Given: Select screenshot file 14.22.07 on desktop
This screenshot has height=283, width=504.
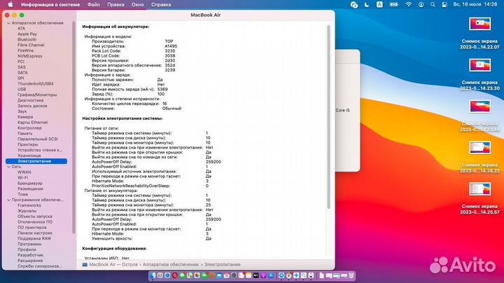Looking at the screenshot, I should click(479, 33).
